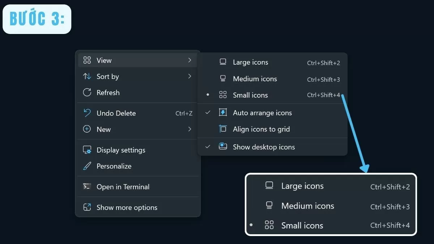The image size is (434, 244).
Task: Click the New plus-circle icon
Action: 87,129
